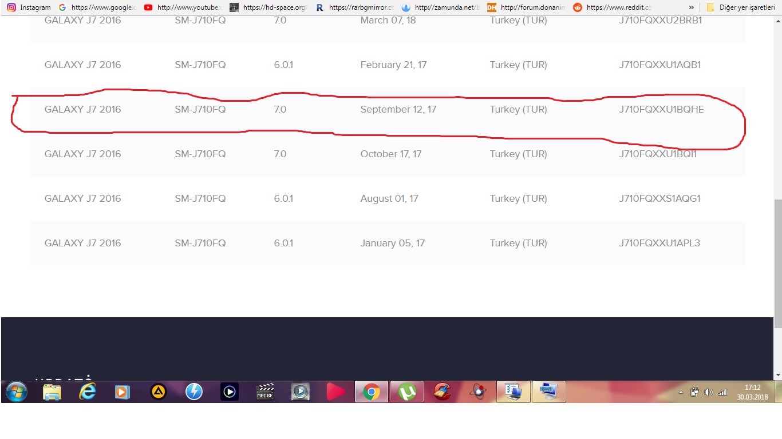Launch AIMP orange triangle taskbar icon
The width and height of the screenshot is (782, 439).
pyautogui.click(x=159, y=392)
